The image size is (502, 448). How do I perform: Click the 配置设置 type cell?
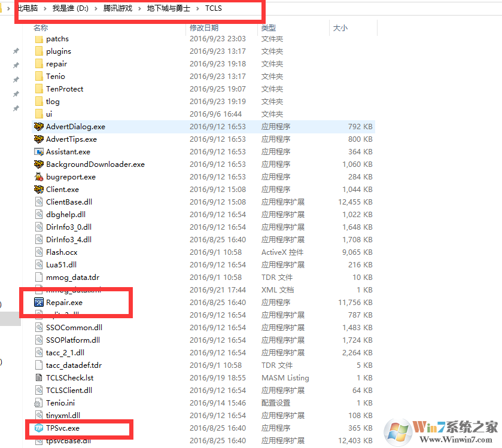click(x=276, y=403)
